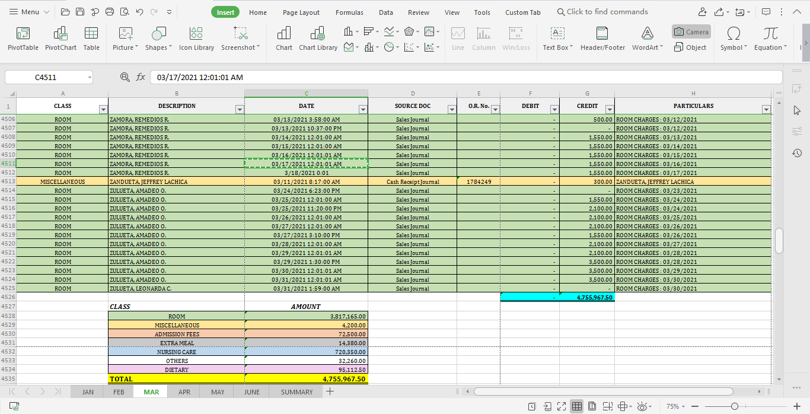Click the Export to PDF icon
The image size is (810, 414).
pyautogui.click(x=95, y=12)
